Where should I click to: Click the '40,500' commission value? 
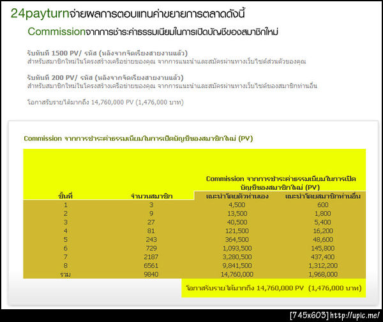237,222
